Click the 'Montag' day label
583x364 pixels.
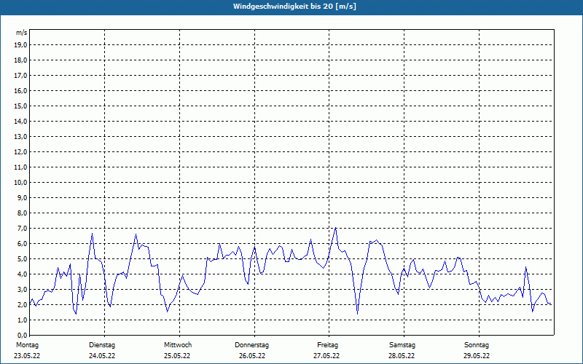point(27,345)
